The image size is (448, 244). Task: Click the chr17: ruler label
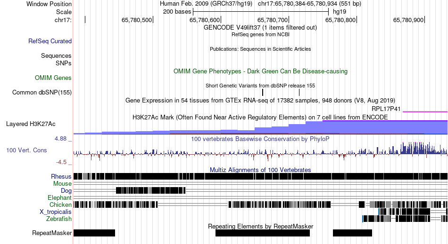tap(63, 20)
